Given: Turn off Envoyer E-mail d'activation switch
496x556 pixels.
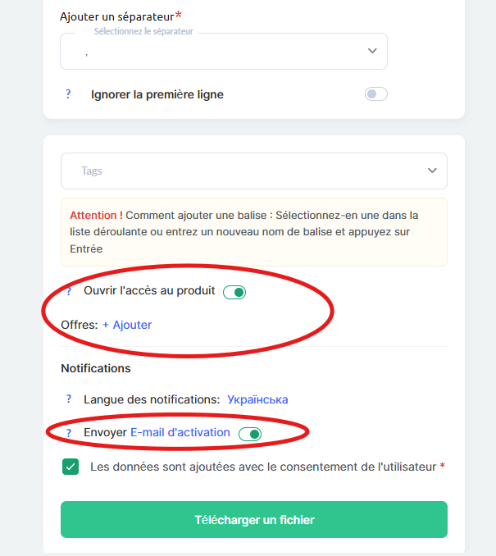Looking at the screenshot, I should 249,434.
